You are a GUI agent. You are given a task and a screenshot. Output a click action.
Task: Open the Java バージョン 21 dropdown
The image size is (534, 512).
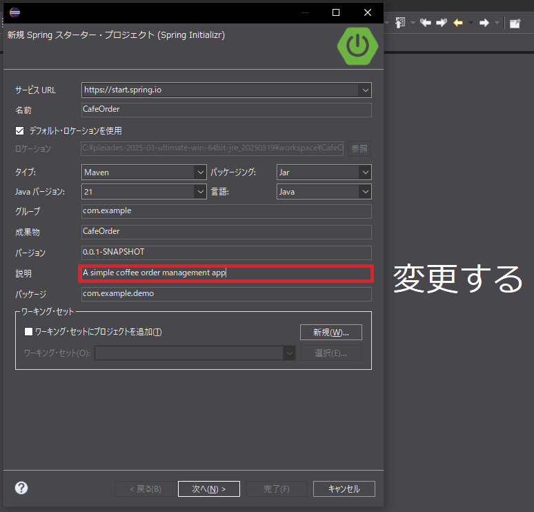point(200,192)
